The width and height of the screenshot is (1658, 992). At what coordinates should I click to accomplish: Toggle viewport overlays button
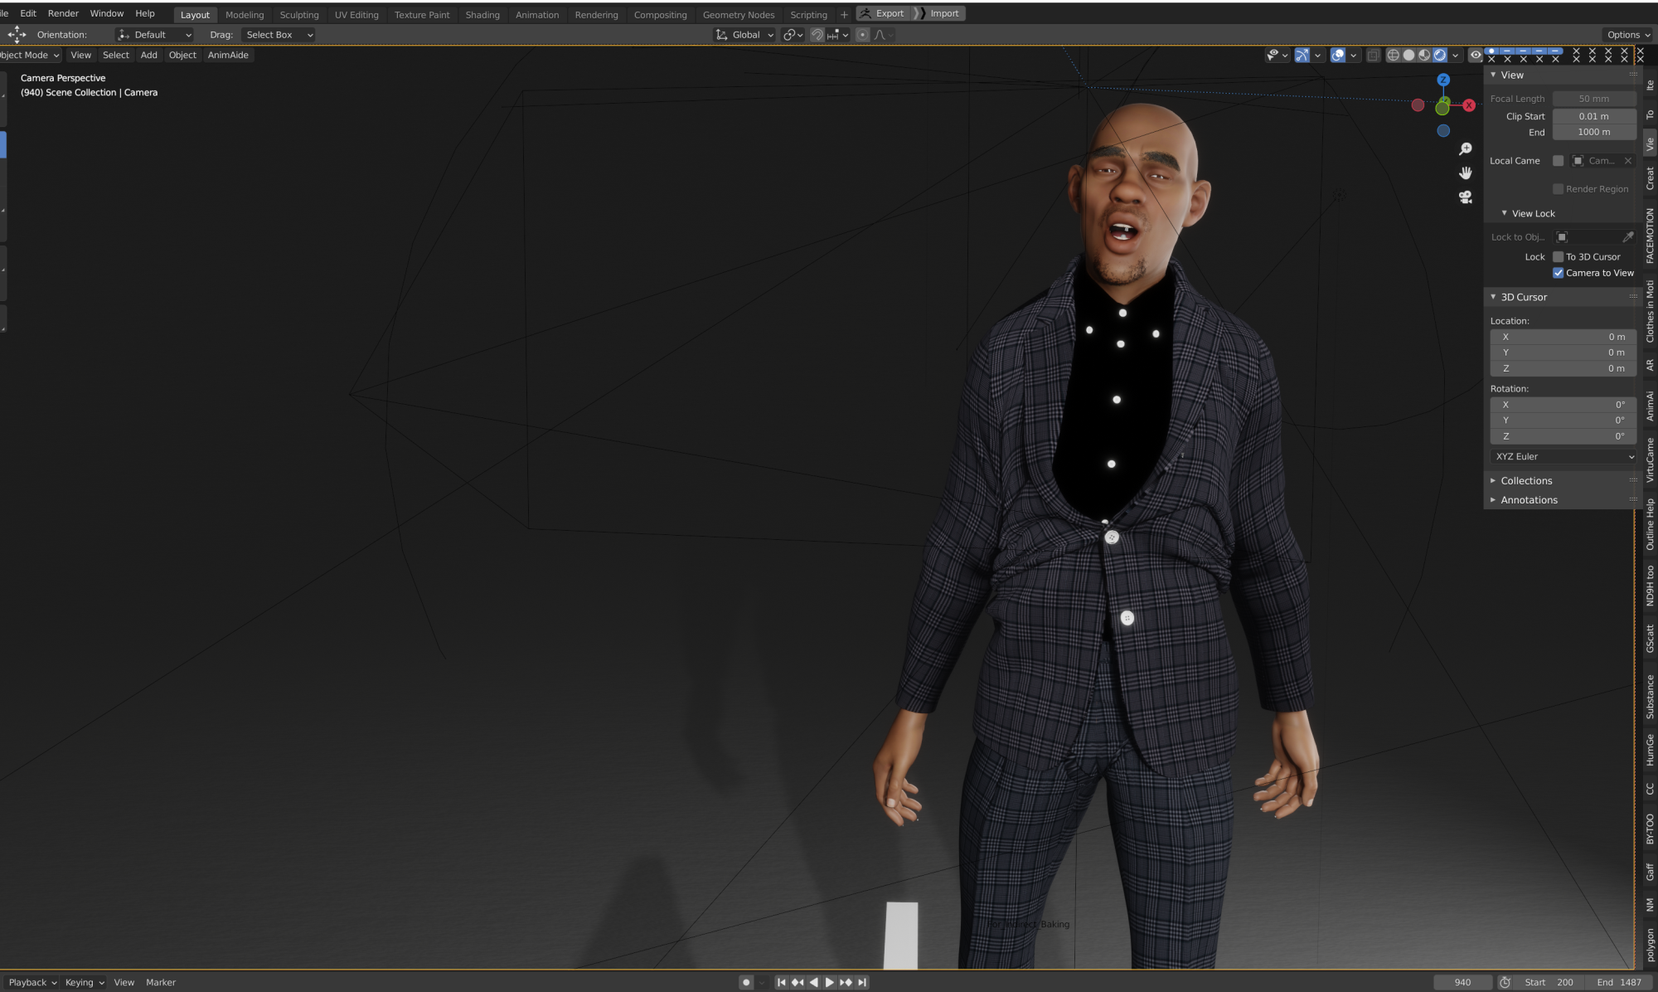(x=1338, y=56)
